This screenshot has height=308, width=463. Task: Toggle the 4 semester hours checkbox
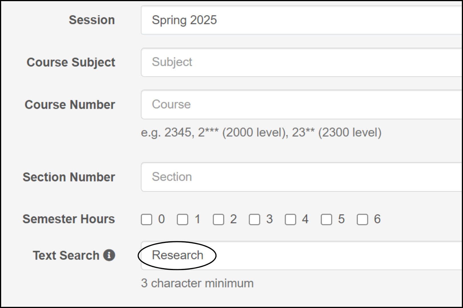point(290,220)
